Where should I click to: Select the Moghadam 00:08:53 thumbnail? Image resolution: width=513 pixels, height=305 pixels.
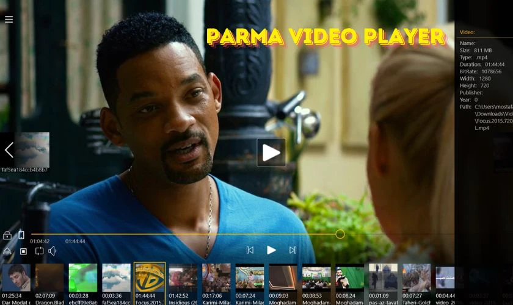tap(316, 278)
